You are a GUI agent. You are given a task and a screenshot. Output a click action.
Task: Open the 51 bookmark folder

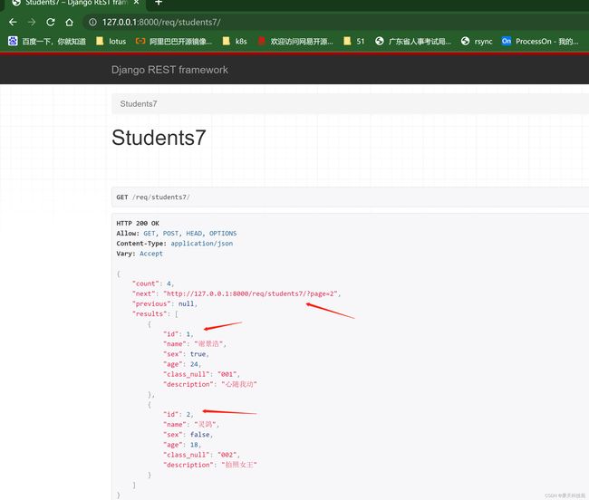point(354,42)
